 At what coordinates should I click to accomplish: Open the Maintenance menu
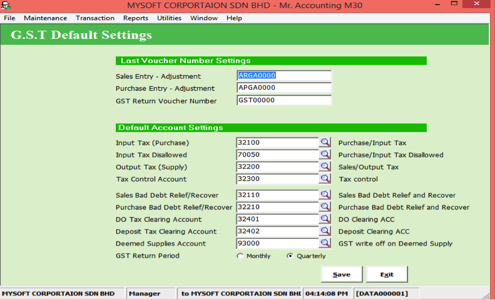click(x=45, y=18)
